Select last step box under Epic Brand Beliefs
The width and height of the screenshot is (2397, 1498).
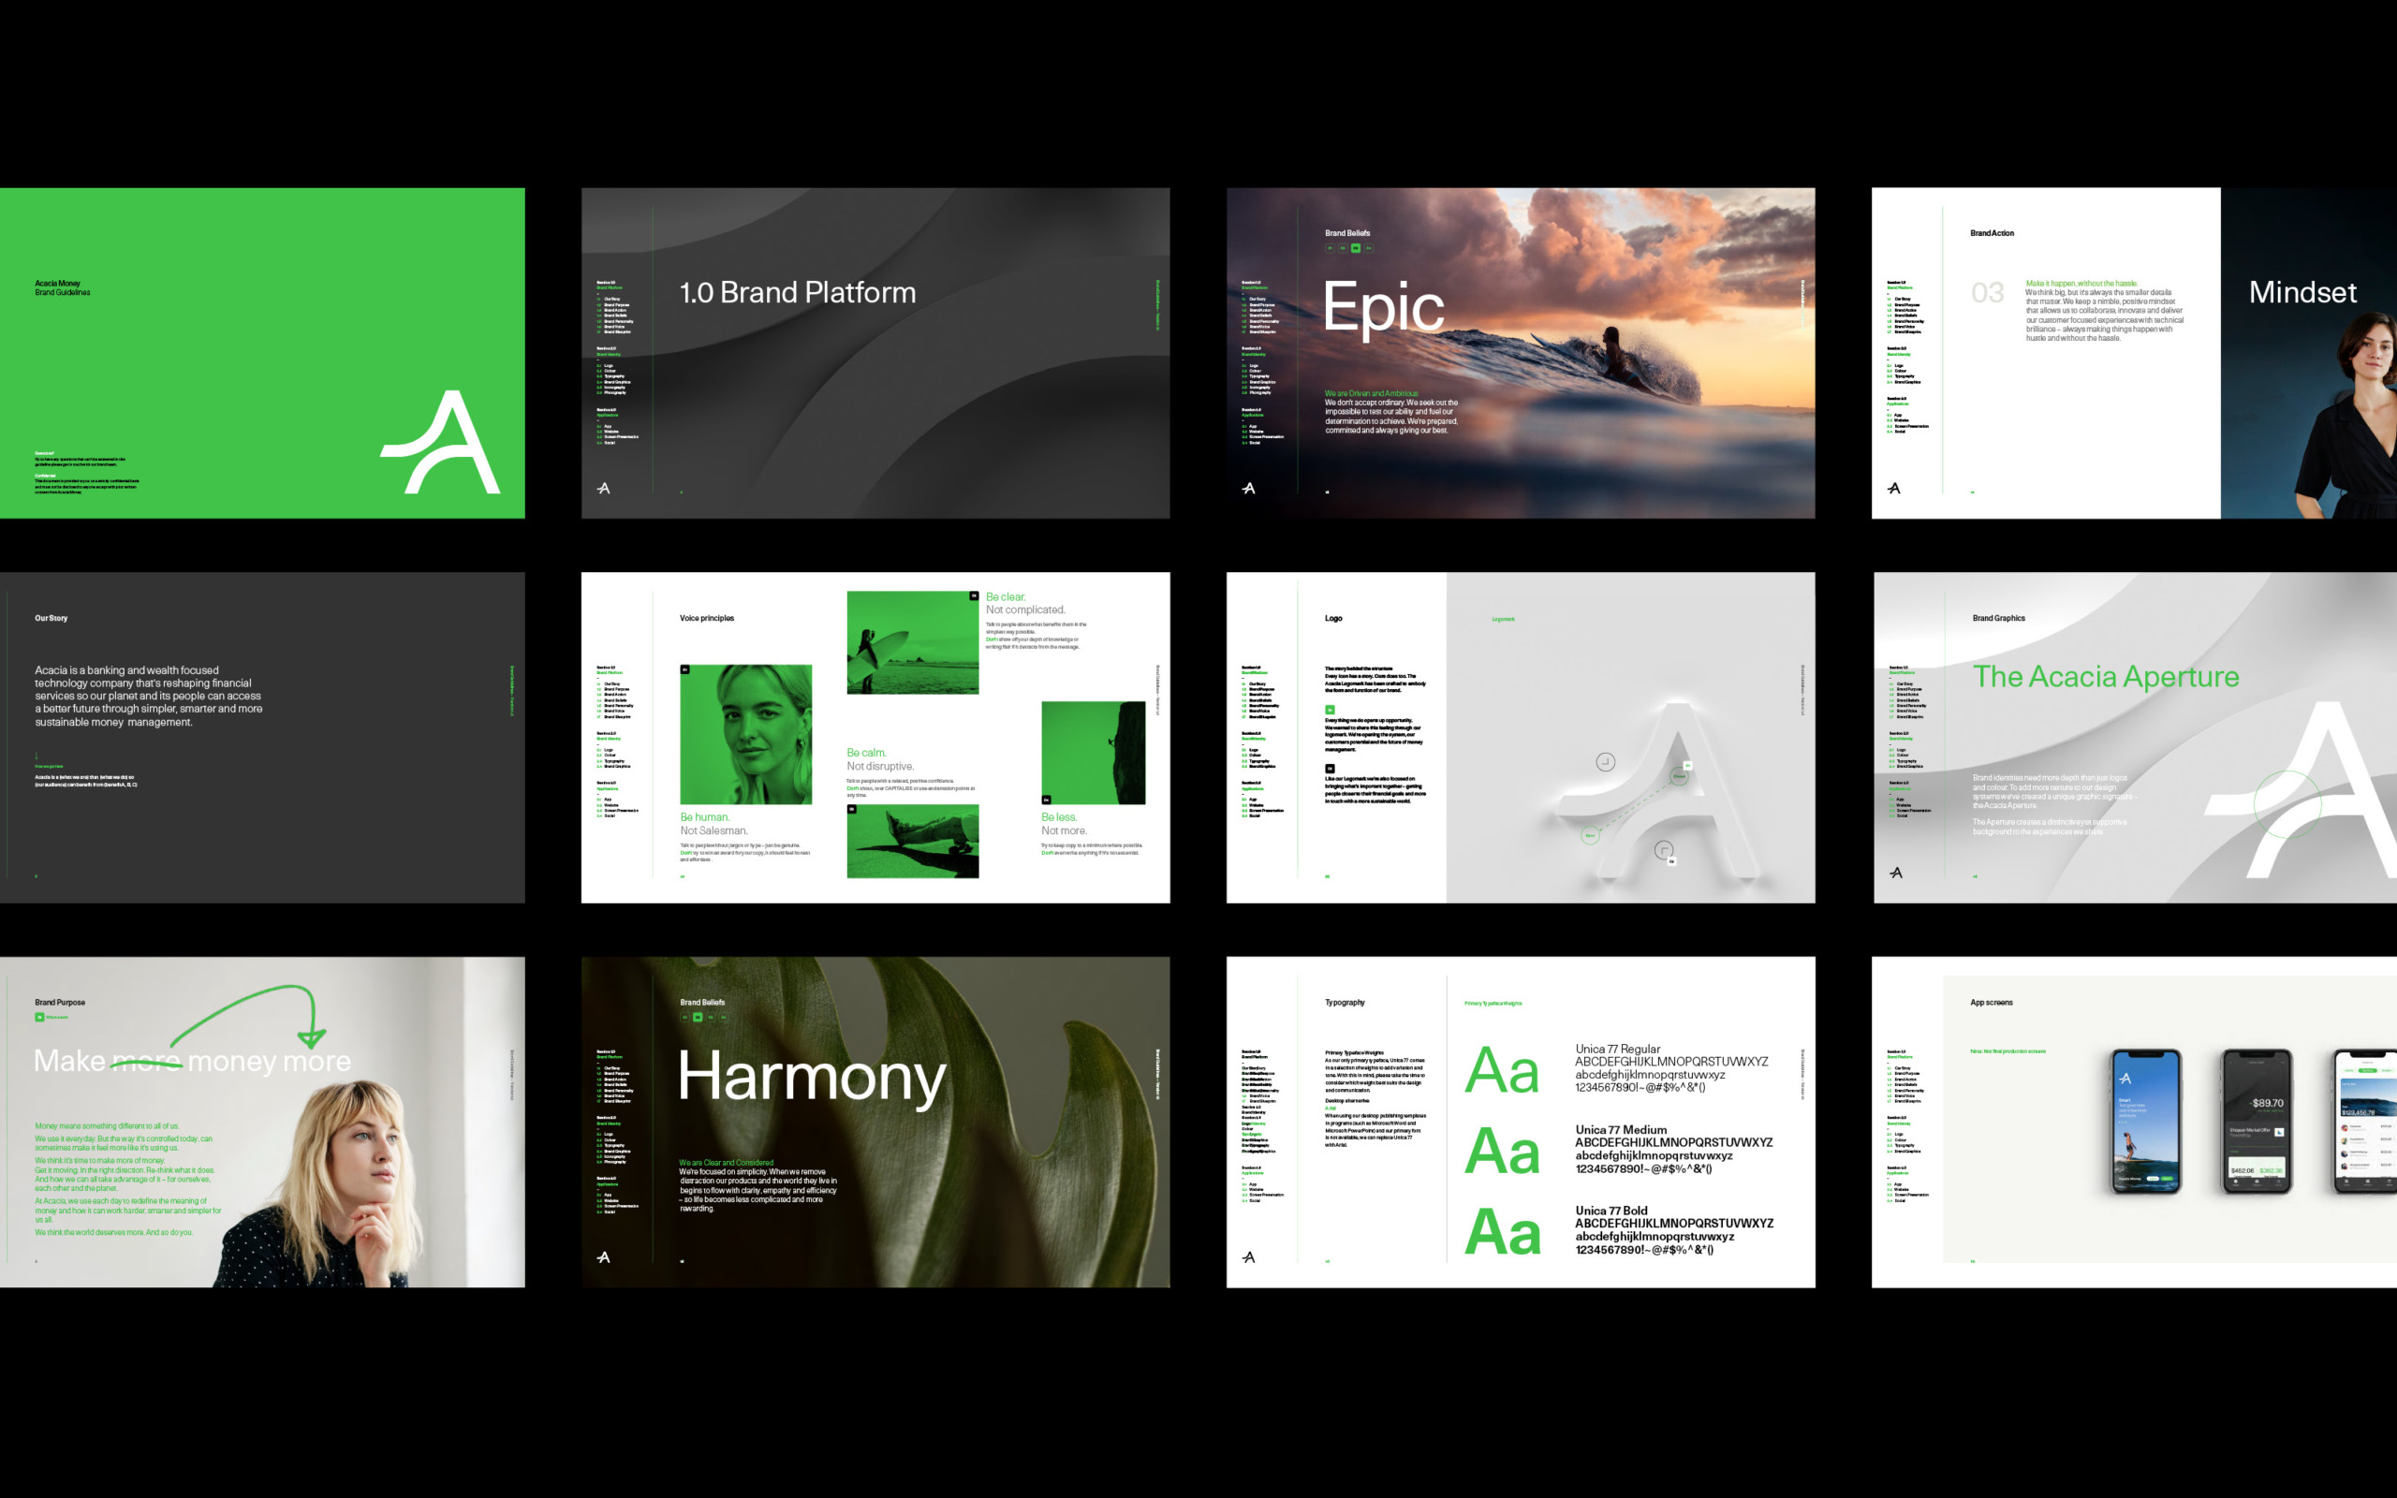1368,248
